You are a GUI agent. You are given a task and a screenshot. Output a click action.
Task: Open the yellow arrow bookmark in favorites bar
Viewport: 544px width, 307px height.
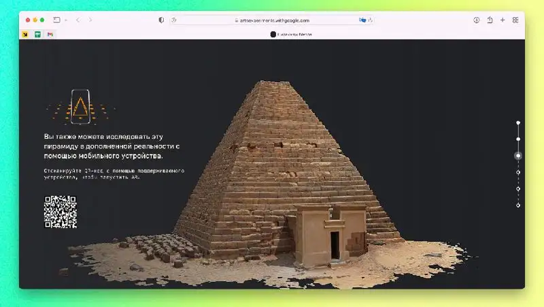coord(26,34)
